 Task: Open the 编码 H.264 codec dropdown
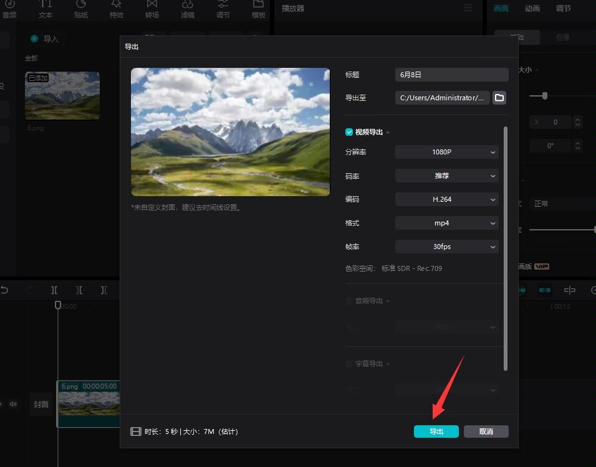(446, 199)
